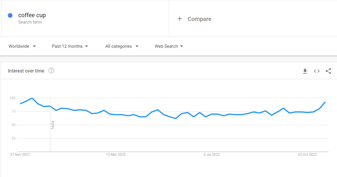Select the 3 Jul 2022 axis label
337x177 pixels.
pos(212,155)
